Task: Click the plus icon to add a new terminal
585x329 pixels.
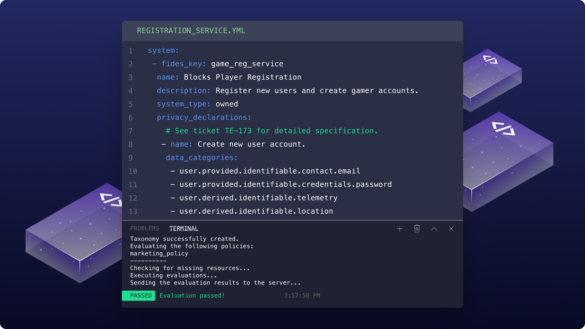Action: [x=400, y=229]
